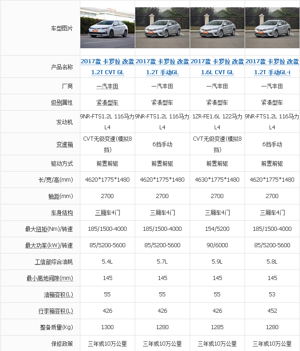The height and width of the screenshot is (351, 300).
Task: Click 三年或10万公里 in the 1.2T 手动GL-i column
Action: coord(272,344)
